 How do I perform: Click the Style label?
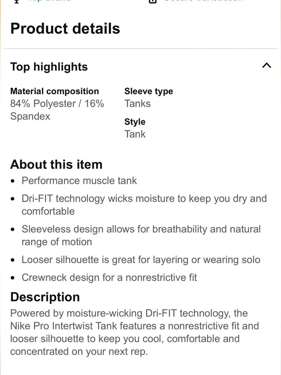click(x=135, y=122)
